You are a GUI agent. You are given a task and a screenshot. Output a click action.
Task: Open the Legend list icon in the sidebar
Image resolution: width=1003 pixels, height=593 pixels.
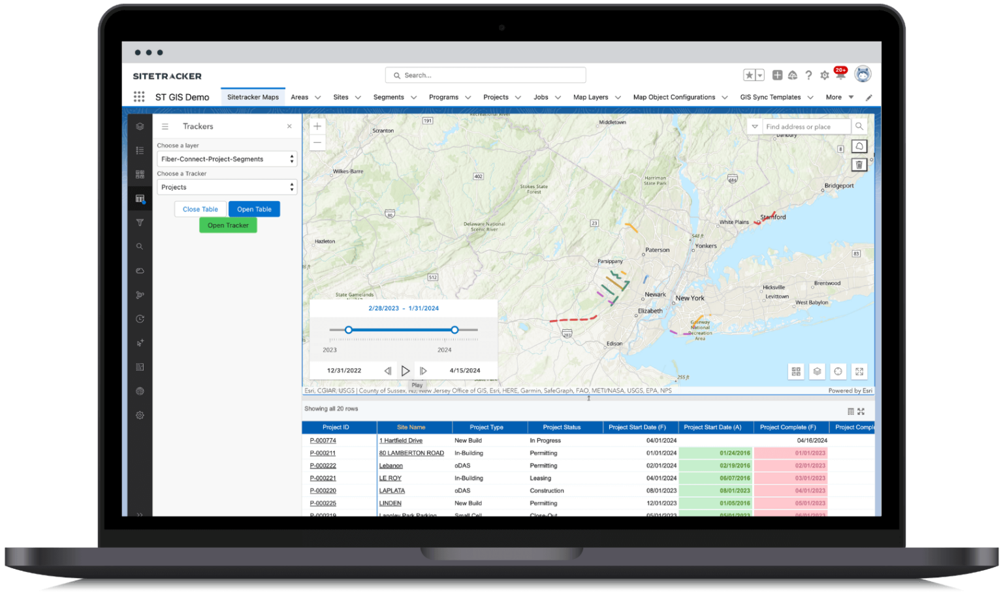140,150
